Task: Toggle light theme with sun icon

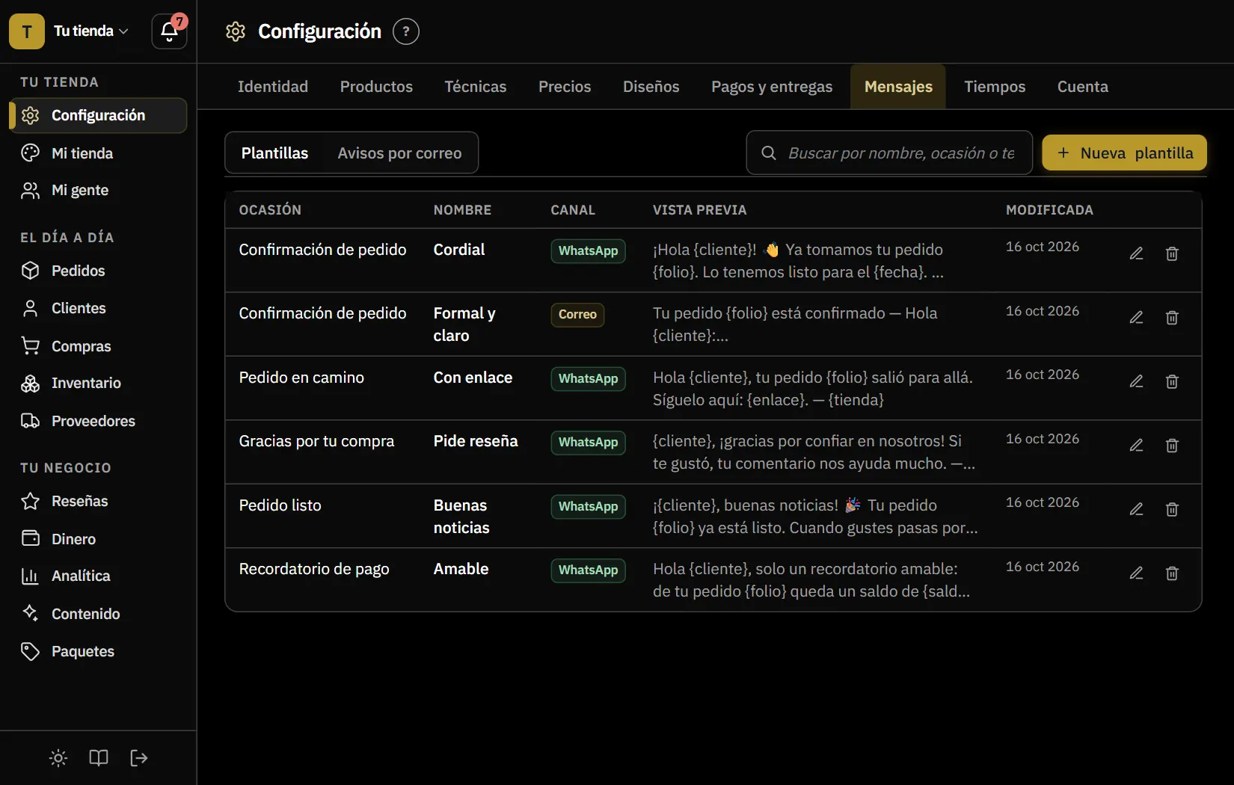Action: (58, 758)
